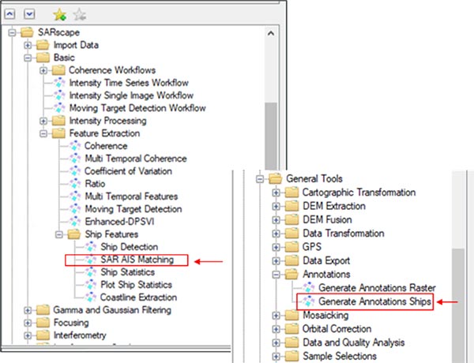This screenshot has height=363, width=474.
Task: Click the Coherence tool icon
Action: [75, 146]
